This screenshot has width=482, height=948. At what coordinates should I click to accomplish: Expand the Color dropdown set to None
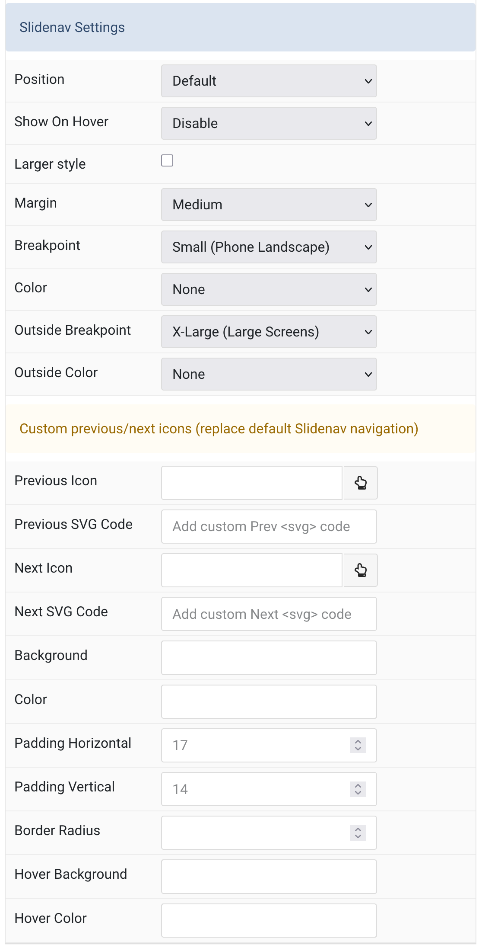pos(269,289)
